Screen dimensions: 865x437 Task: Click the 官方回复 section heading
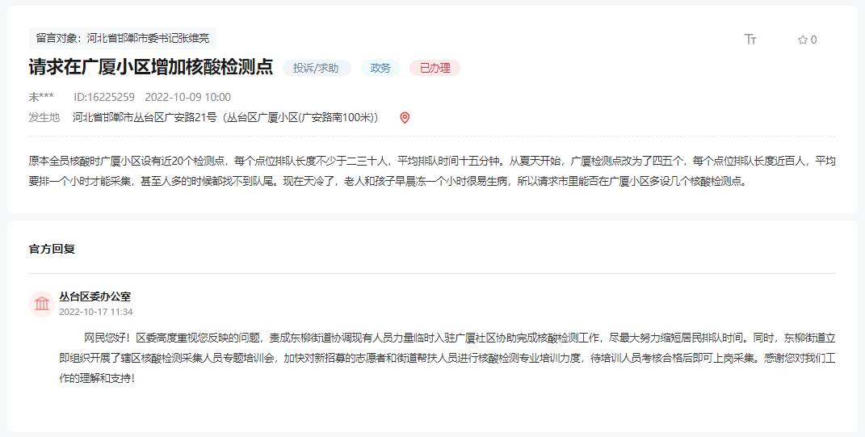point(52,249)
